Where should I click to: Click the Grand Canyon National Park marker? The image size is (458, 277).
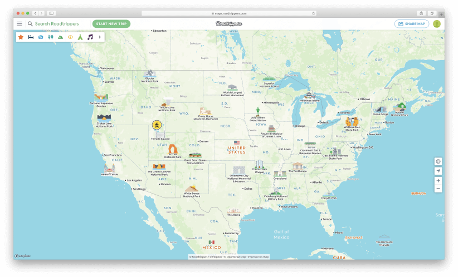coord(159,167)
